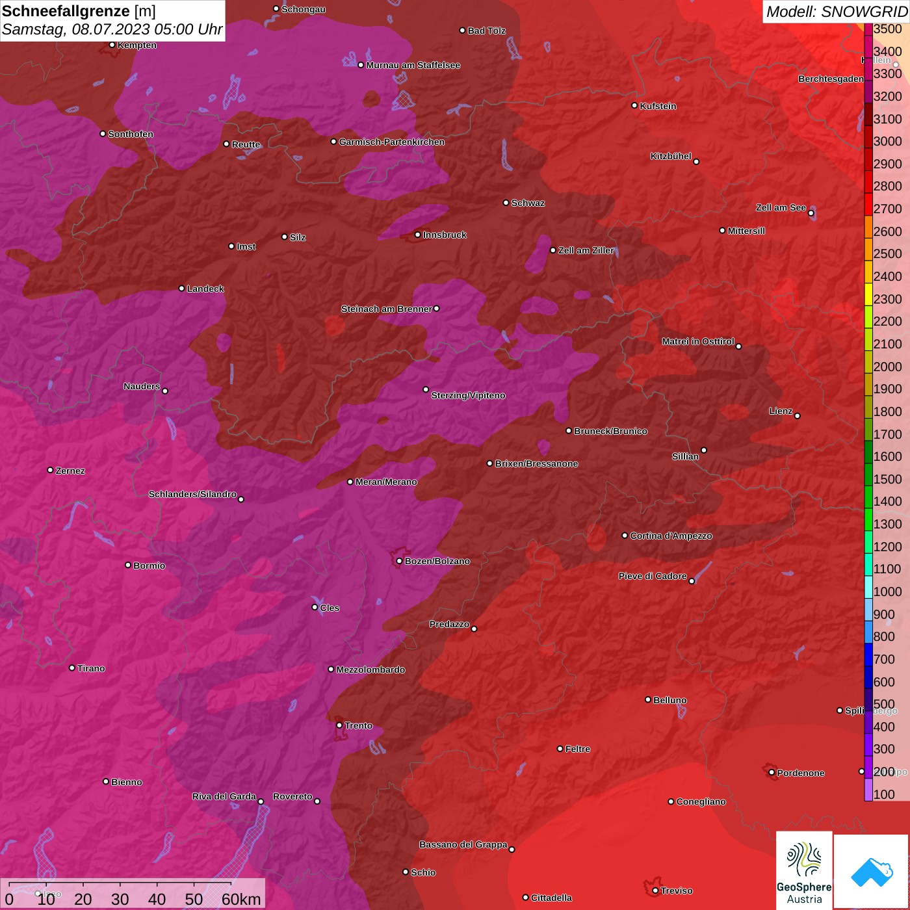The width and height of the screenshot is (910, 910).
Task: Click the Schneefallgrenze [m] title
Action: click(79, 11)
